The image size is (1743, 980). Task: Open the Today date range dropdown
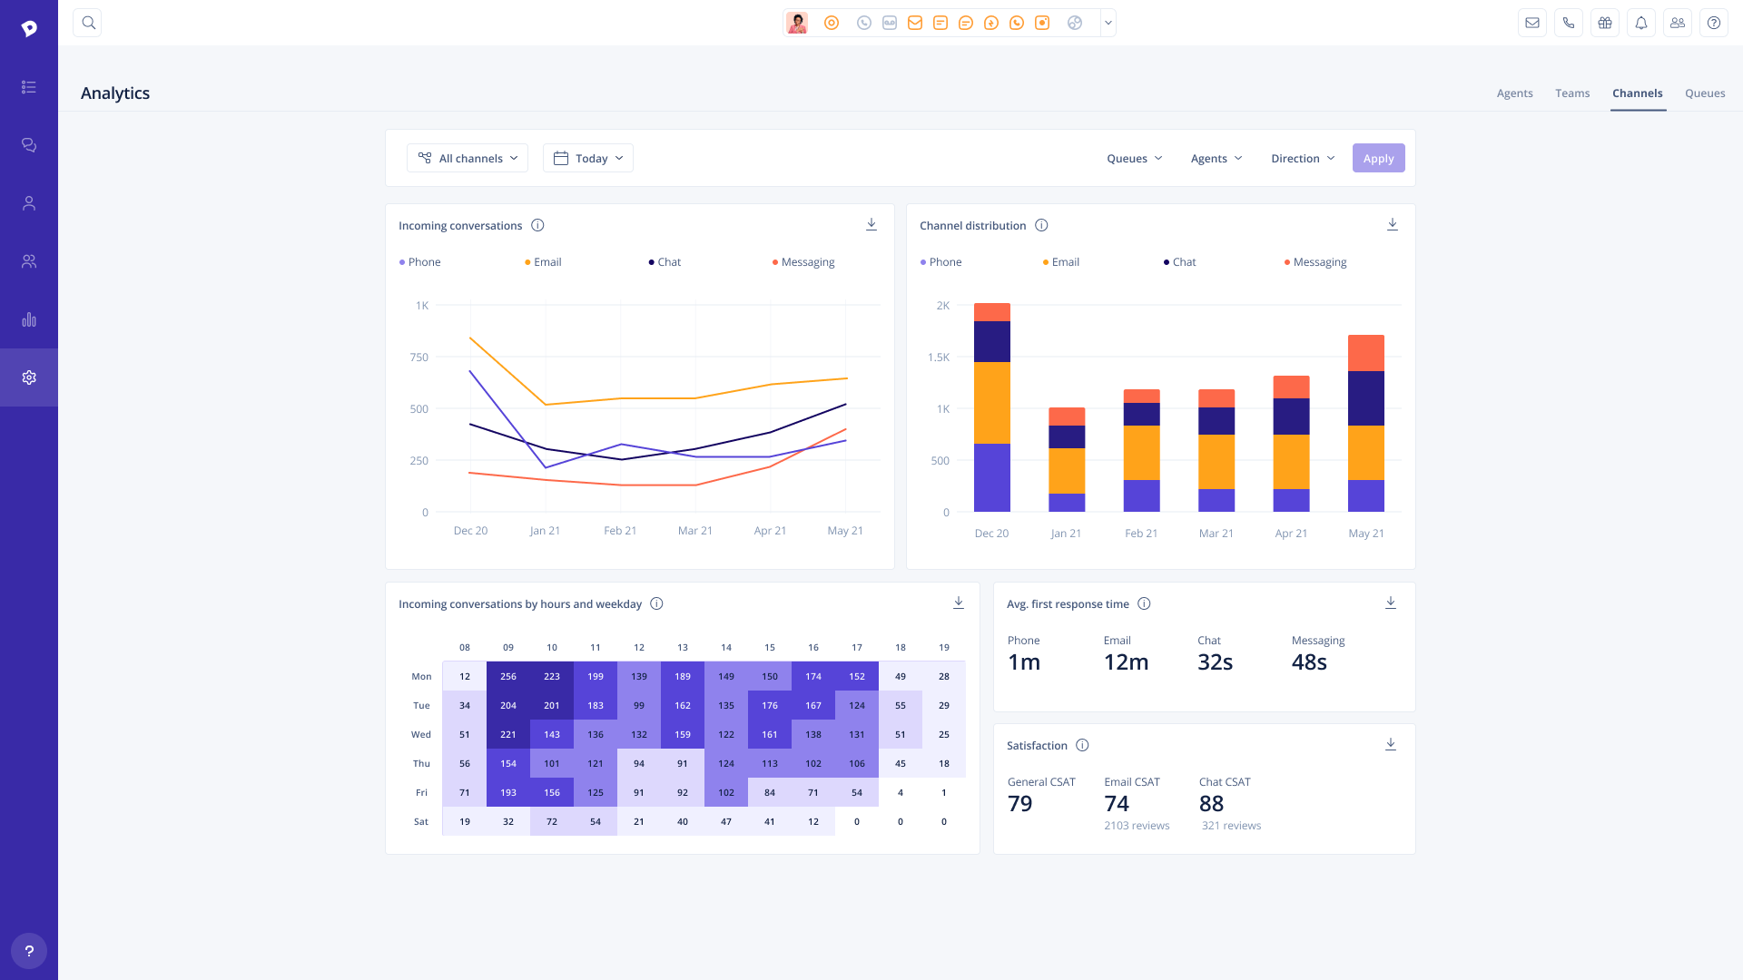tap(588, 158)
